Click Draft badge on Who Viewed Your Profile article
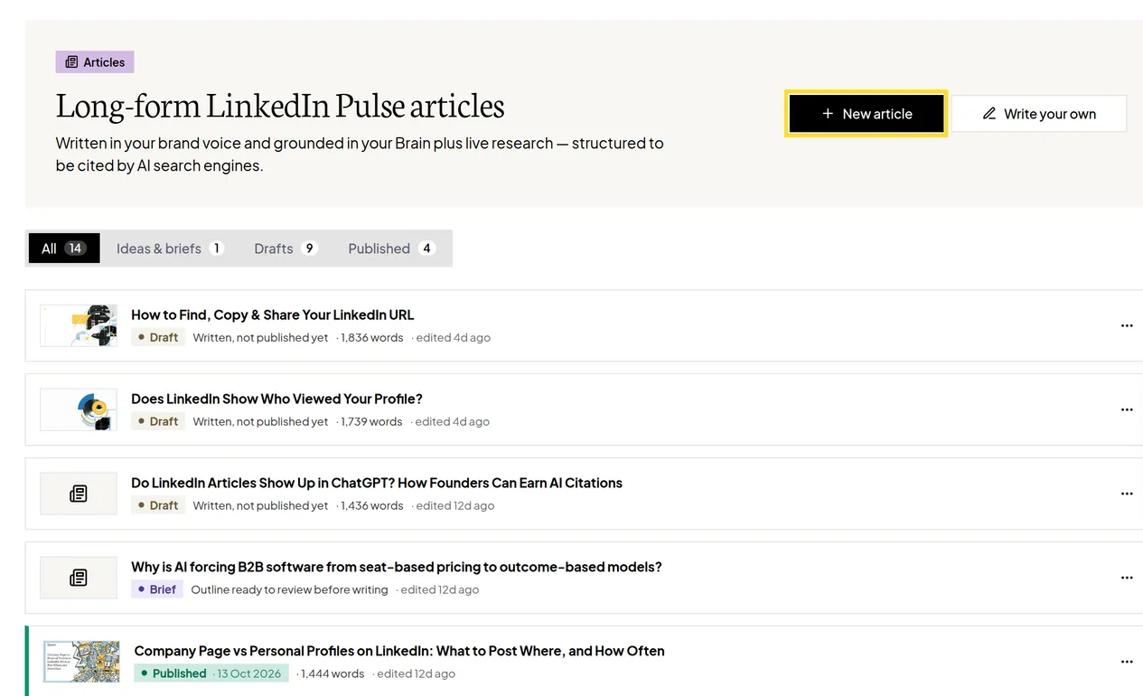 click(158, 421)
